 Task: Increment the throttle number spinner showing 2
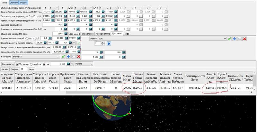tap(103, 43)
